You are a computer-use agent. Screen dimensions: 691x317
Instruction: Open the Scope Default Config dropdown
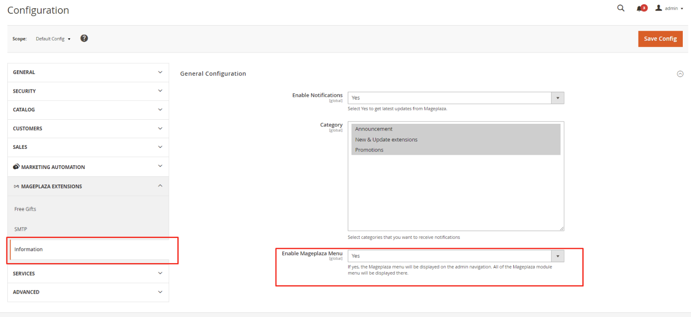(x=53, y=39)
